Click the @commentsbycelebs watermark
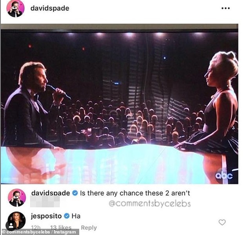Screen dimensions: 245x235 click(x=150, y=204)
